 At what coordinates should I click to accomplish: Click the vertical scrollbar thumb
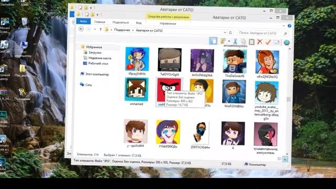point(288,99)
